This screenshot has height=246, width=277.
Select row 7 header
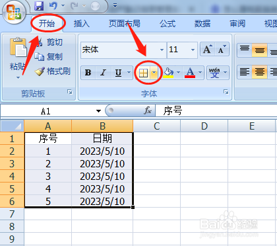coord(12,214)
